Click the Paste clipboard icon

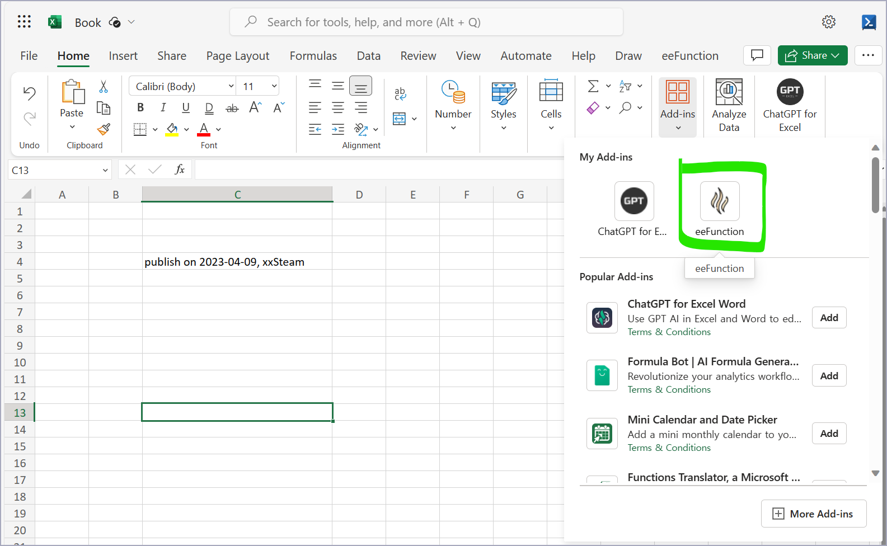(x=72, y=92)
